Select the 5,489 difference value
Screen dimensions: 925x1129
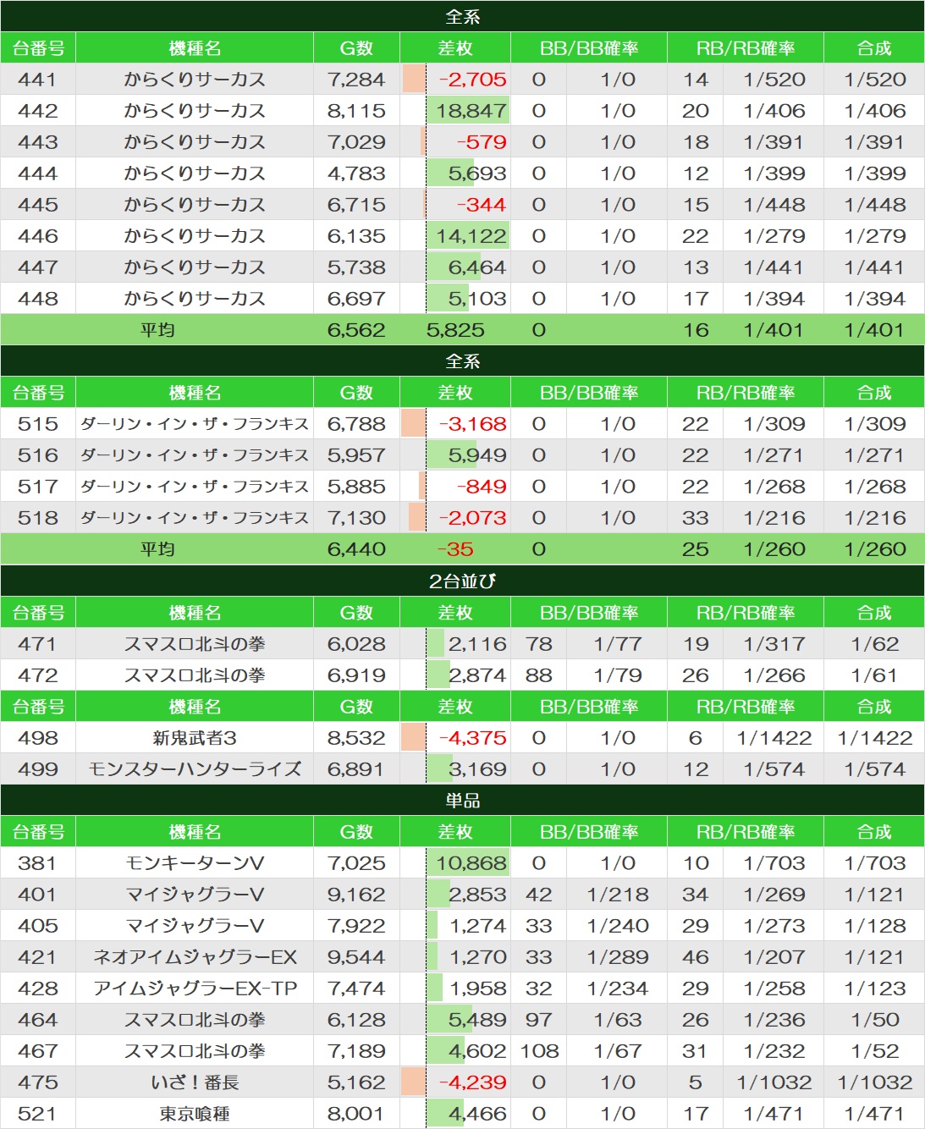(x=477, y=1020)
